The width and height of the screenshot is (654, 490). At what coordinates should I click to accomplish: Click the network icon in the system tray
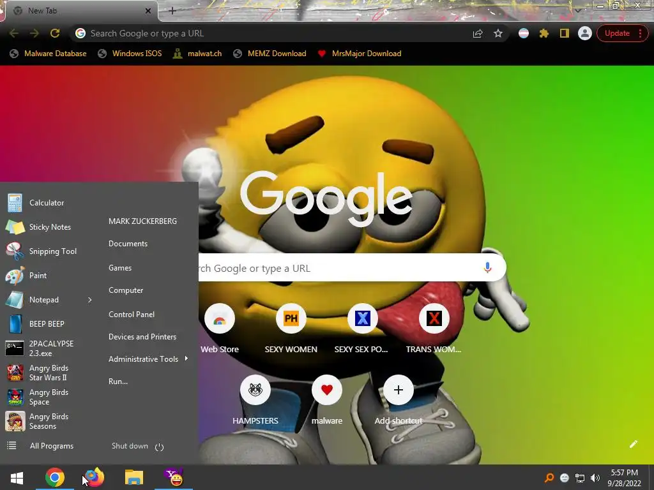[580, 478]
